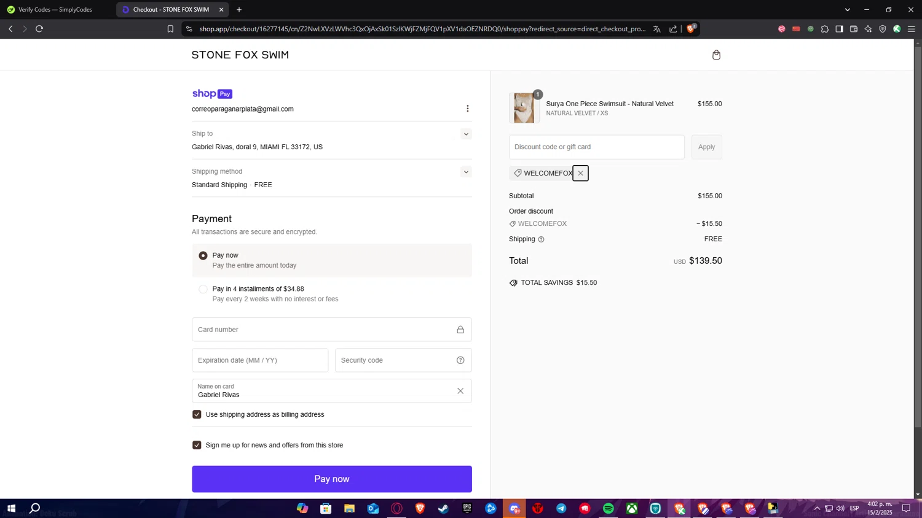This screenshot has height=518, width=922.
Task: Open the Brave Wallet icon
Action: click(x=854, y=29)
